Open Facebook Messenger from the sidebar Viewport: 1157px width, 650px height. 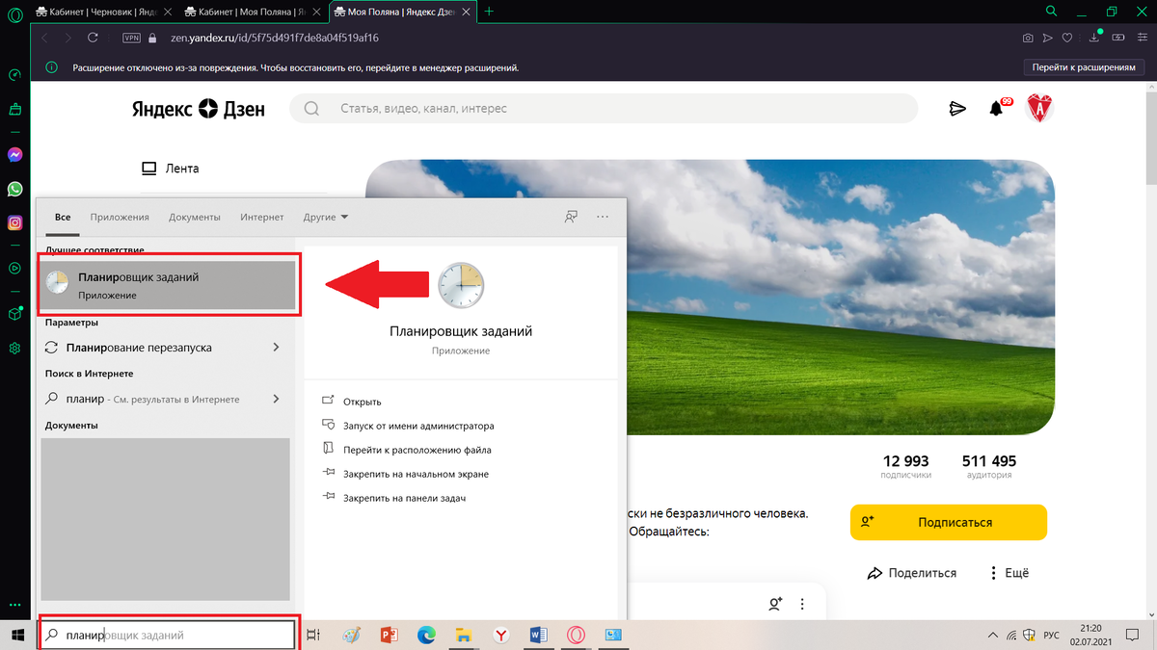tap(13, 155)
